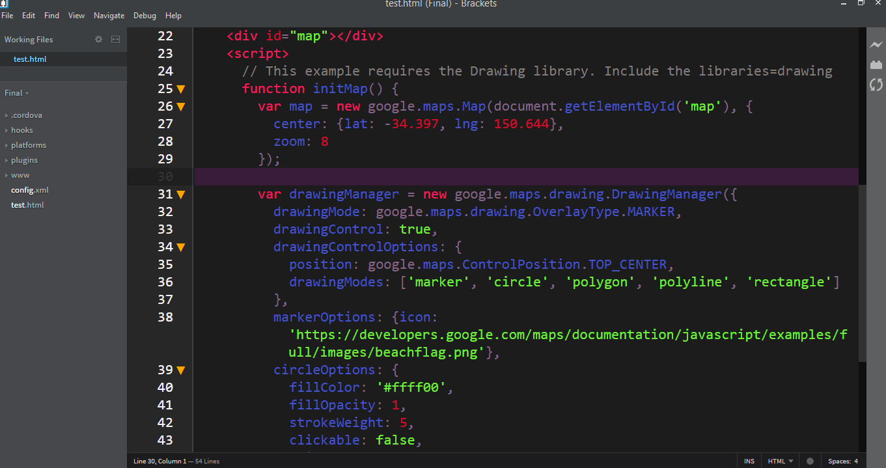Collapse the code fold arrow on line 39
Screen dimensions: 886x468
pos(181,370)
